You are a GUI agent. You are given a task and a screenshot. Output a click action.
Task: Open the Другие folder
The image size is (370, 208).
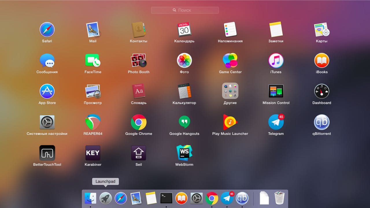pyautogui.click(x=230, y=91)
